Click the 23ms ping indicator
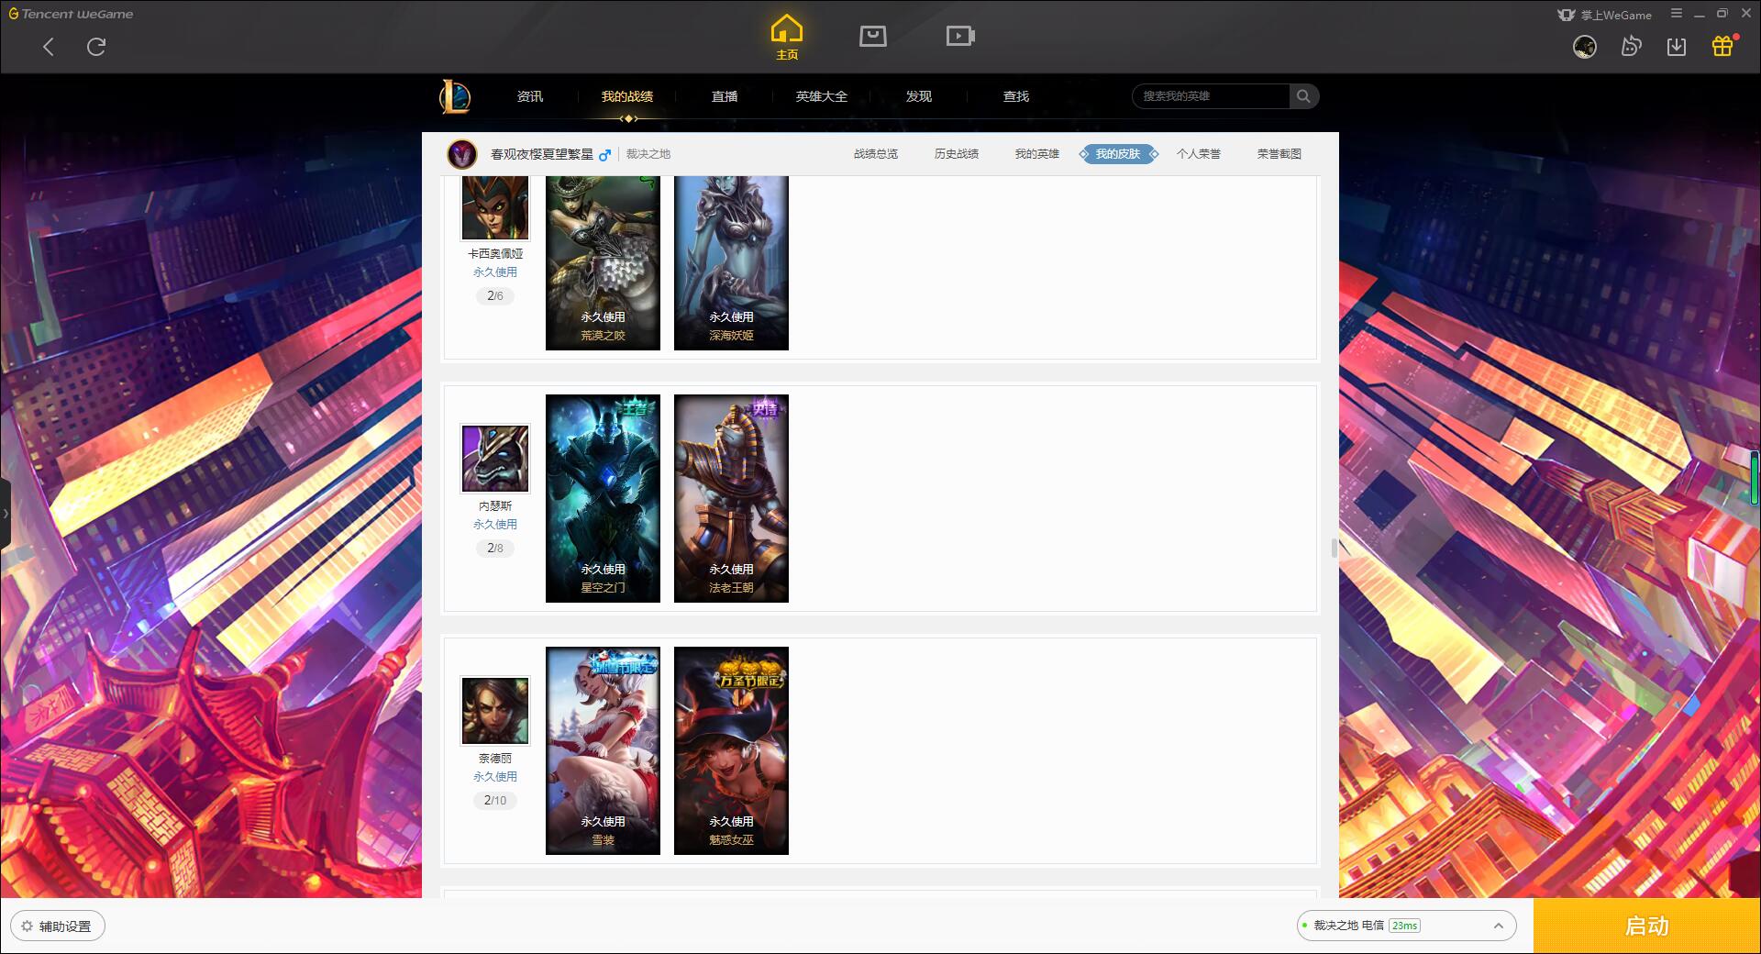This screenshot has width=1761, height=954. pyautogui.click(x=1404, y=926)
